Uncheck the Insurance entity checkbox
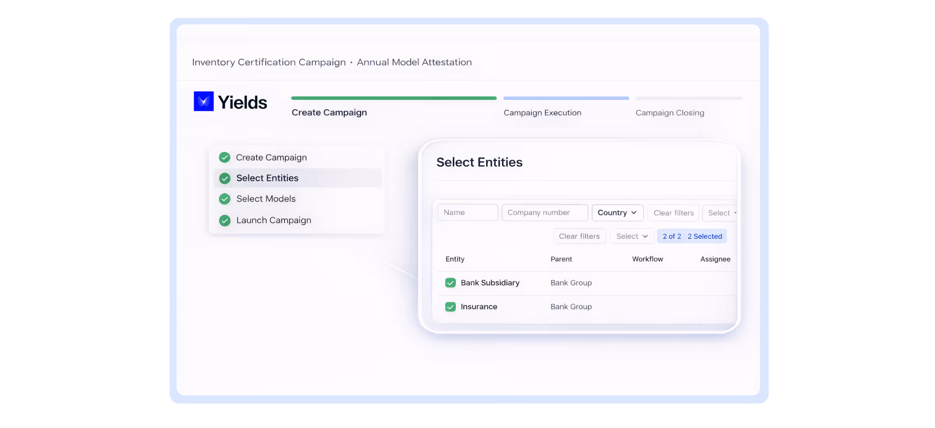 point(450,307)
